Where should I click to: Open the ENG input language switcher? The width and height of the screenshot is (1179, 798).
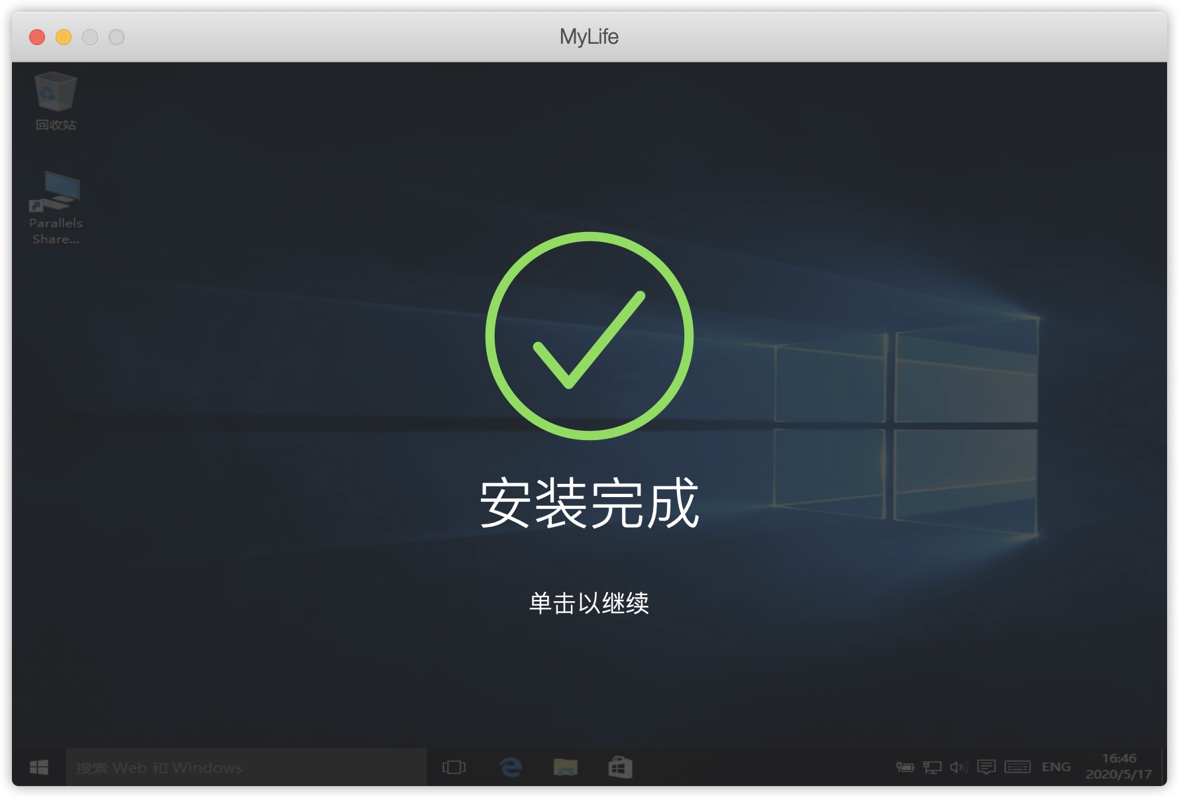tap(1056, 767)
